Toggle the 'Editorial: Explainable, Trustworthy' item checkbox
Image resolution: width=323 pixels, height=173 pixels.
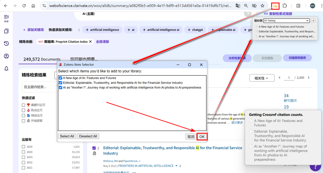60,83
